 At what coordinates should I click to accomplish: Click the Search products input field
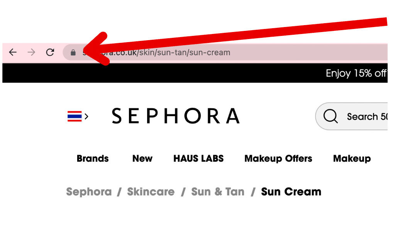point(352,116)
